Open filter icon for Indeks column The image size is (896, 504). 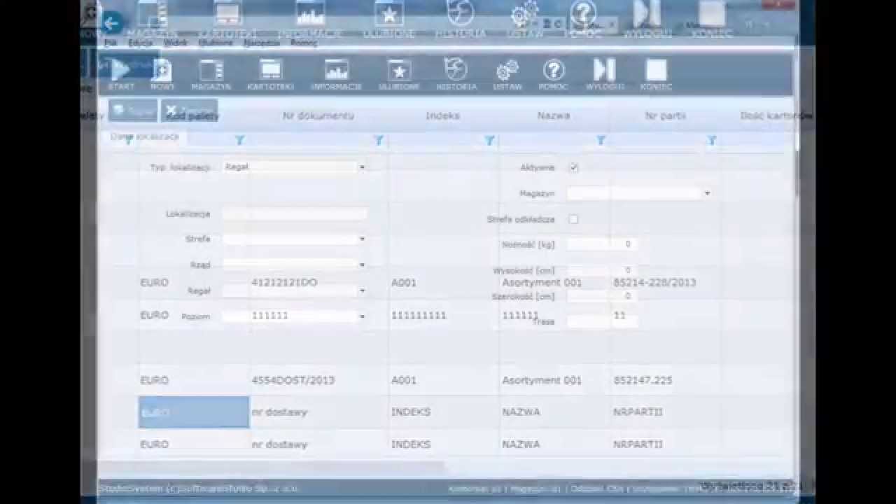coord(490,141)
